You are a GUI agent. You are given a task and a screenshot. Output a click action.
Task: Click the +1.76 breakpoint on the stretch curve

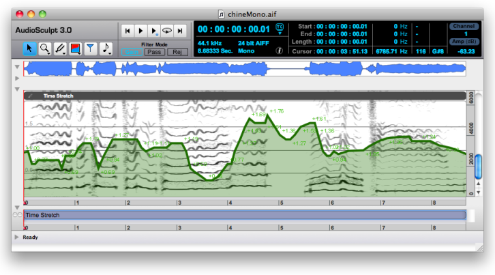coord(268,115)
